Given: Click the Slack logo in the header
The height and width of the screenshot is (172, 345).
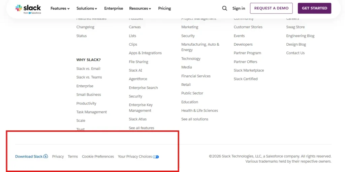Looking at the screenshot, I should tap(28, 9).
